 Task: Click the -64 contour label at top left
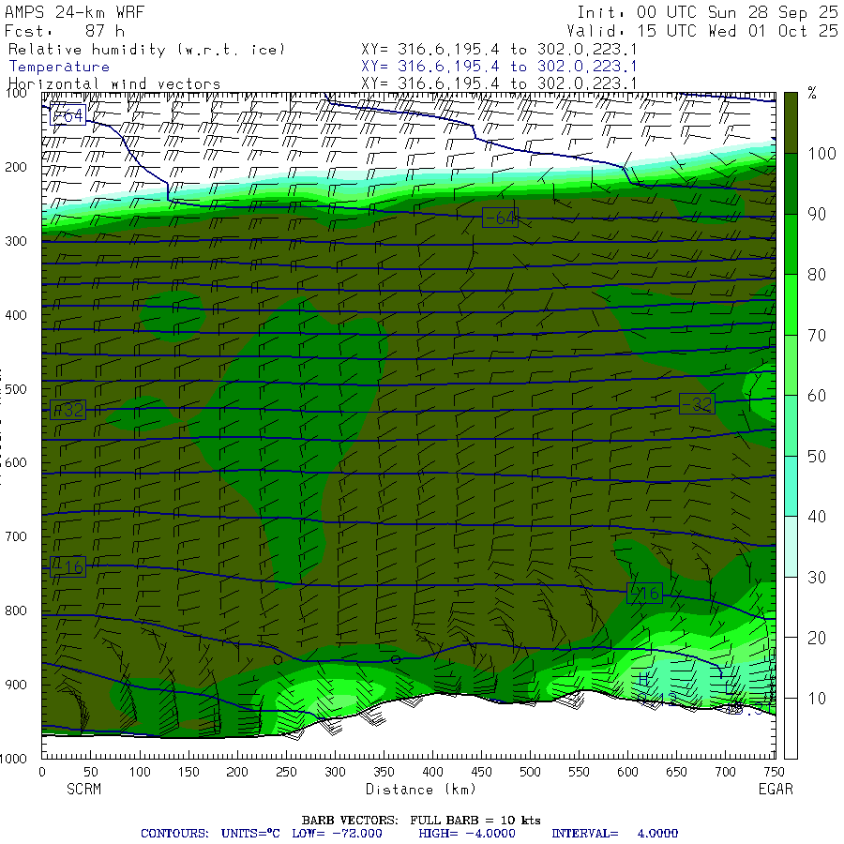[68, 115]
